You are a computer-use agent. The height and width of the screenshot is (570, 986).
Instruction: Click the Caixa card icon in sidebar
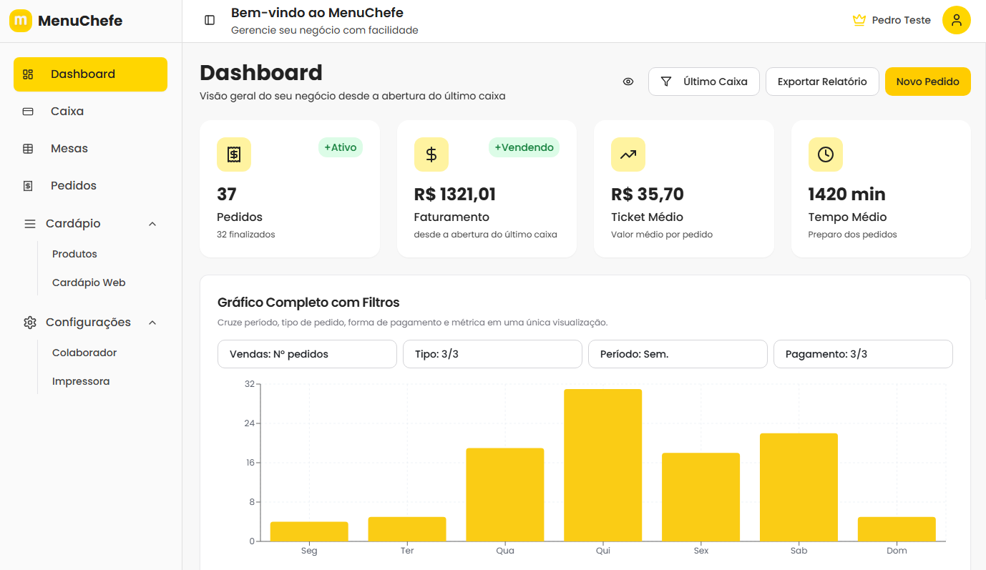[x=28, y=112]
